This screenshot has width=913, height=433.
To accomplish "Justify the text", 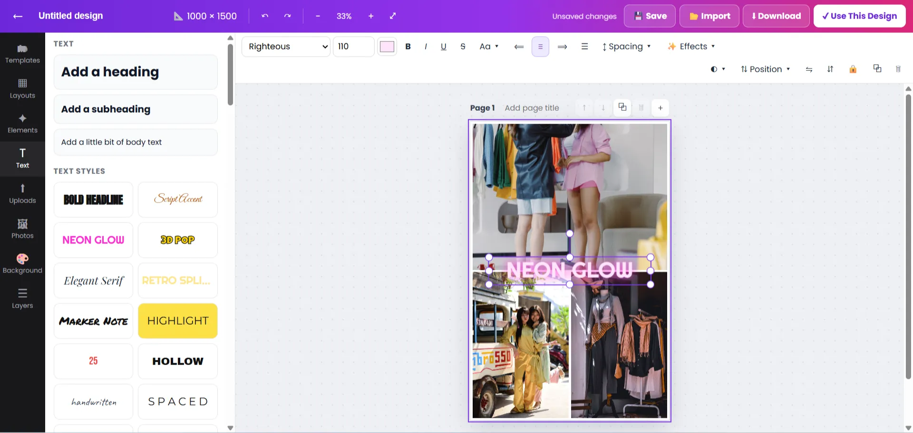I will (584, 47).
